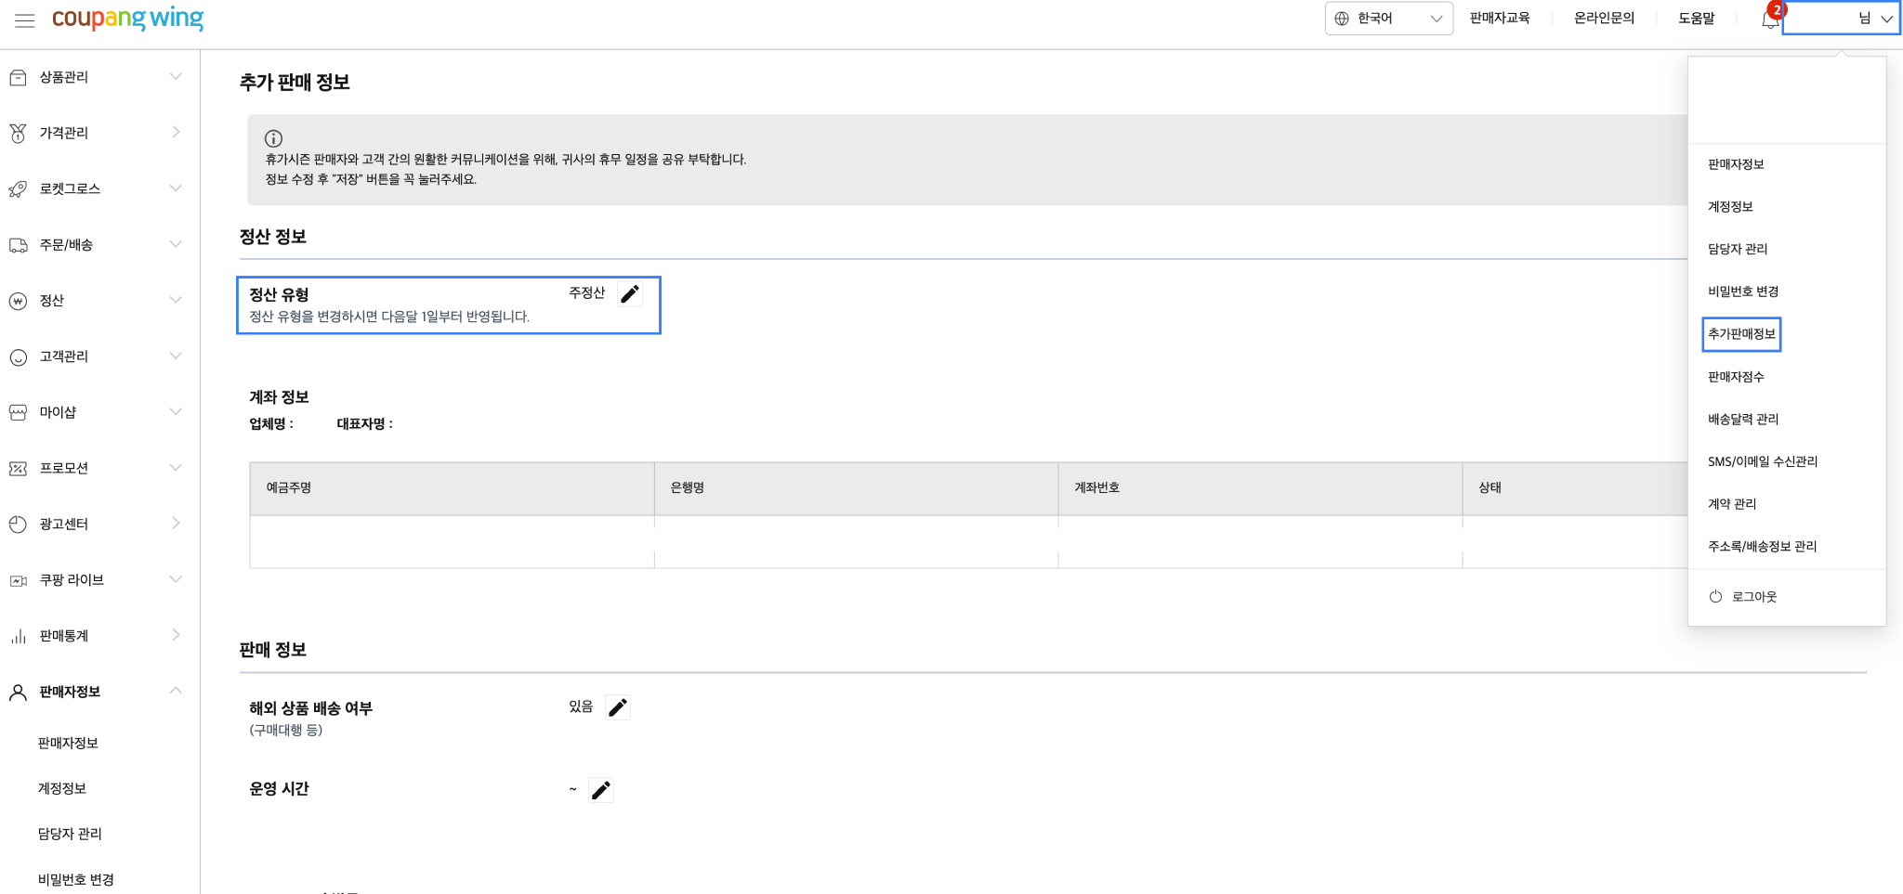Screen dimensions: 1903x894
Task: Click the 은행명 column header
Action: [x=856, y=488]
